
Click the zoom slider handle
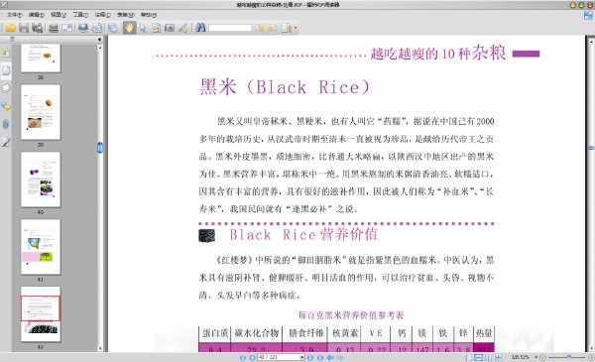point(569,357)
